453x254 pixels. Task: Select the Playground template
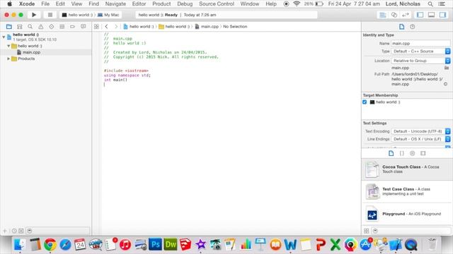pyautogui.click(x=407, y=214)
